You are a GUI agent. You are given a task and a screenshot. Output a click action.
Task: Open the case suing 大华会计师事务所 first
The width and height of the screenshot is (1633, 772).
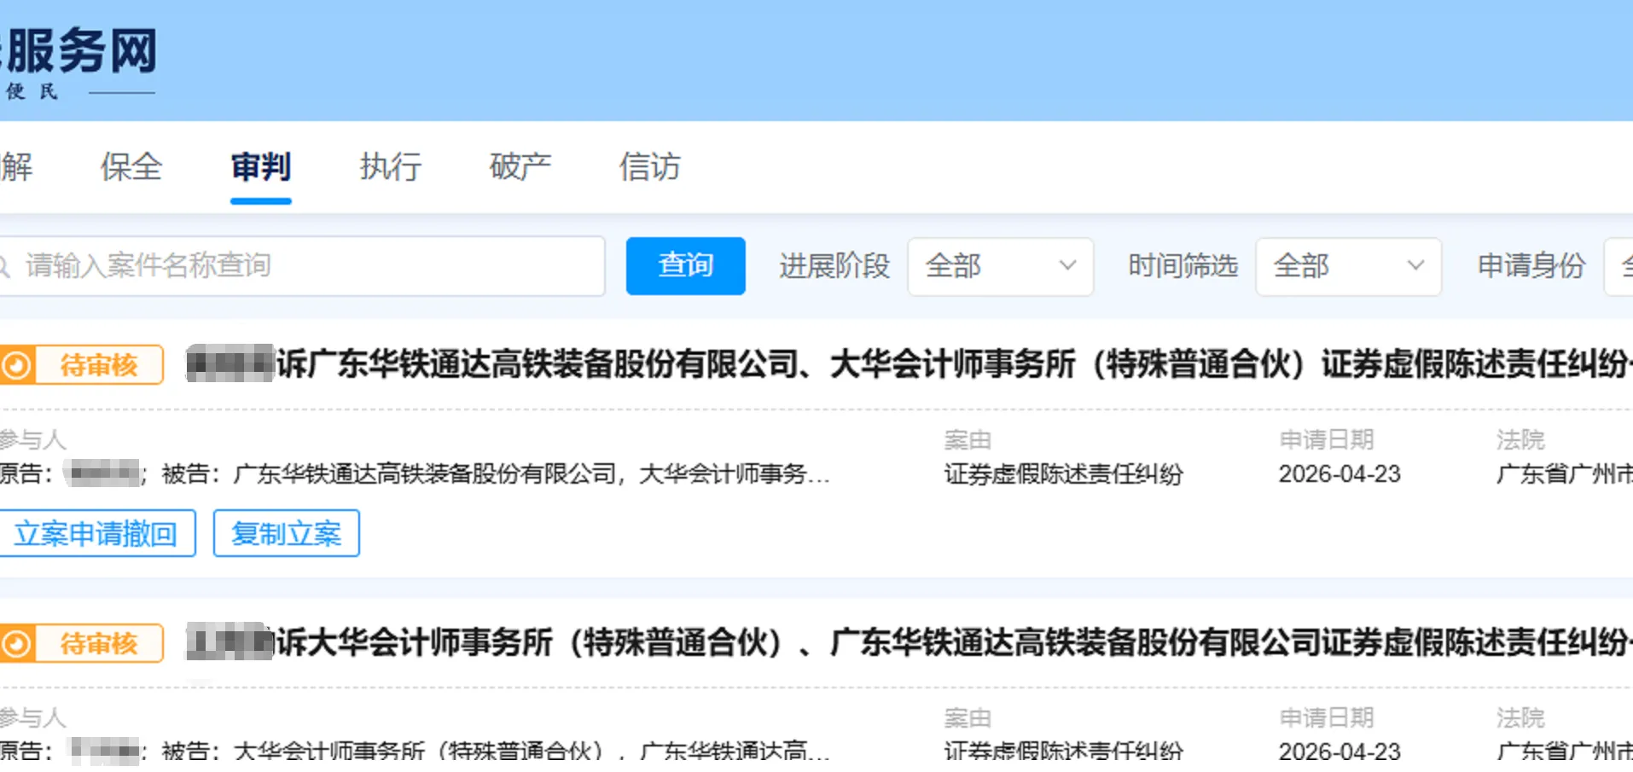coord(909,642)
